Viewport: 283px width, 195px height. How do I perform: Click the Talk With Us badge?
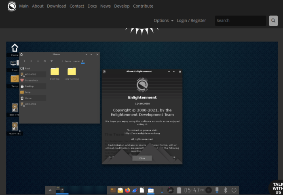[x=276, y=188]
